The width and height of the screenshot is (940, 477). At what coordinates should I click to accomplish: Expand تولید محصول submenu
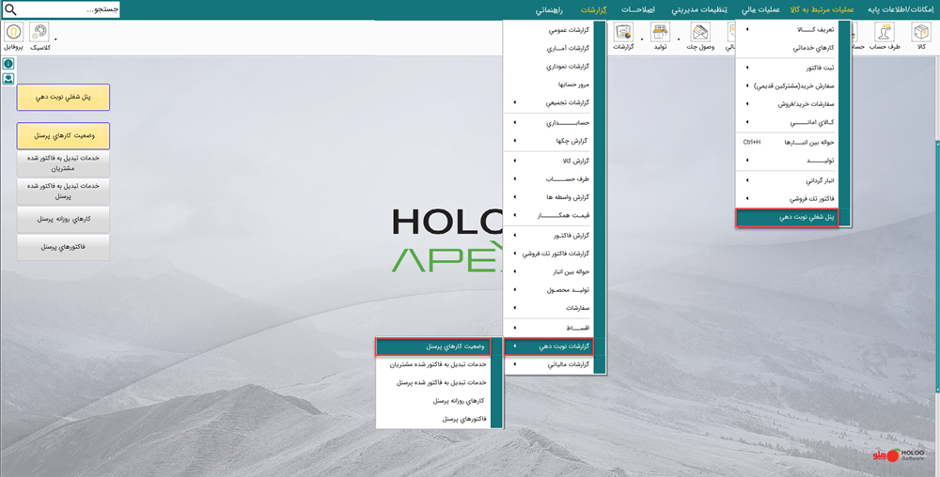(x=548, y=289)
